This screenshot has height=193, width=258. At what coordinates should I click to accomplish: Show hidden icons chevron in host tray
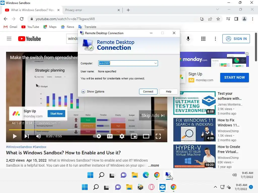(215, 187)
